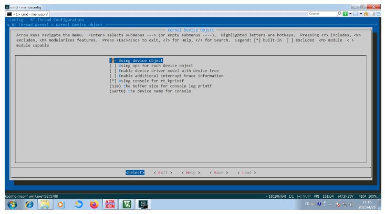
Task: Click the volume speaker tray icon
Action: [x=351, y=205]
